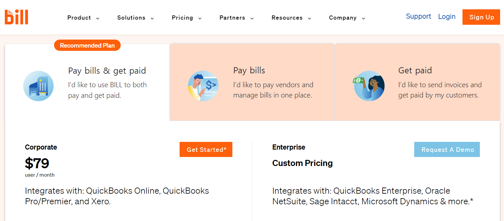Click the Recommended Plan badge
The image size is (504, 221).
[x=87, y=45]
